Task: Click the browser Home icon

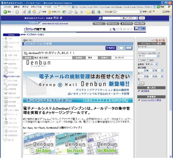Action: click(x=34, y=12)
